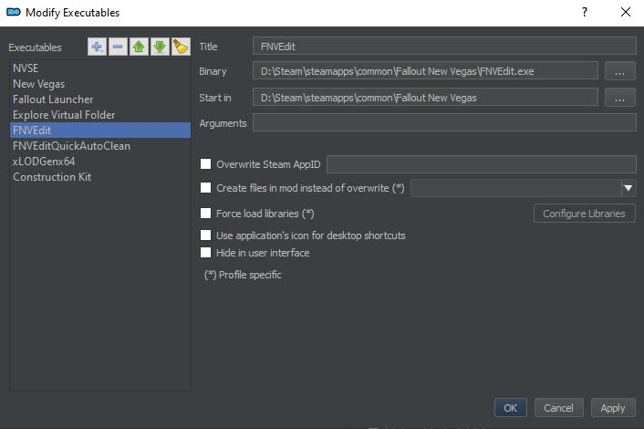The image size is (644, 429).
Task: Browse for the Start in folder
Action: pos(619,98)
